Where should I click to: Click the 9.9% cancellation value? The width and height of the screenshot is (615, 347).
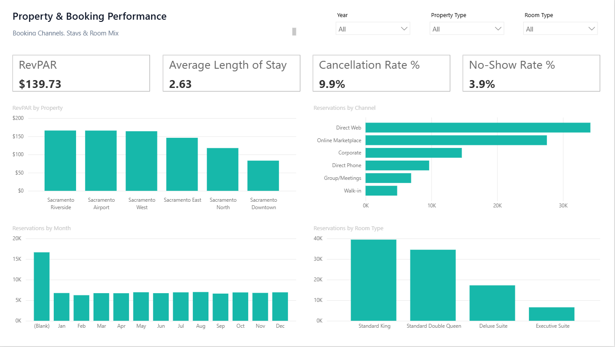pos(332,84)
